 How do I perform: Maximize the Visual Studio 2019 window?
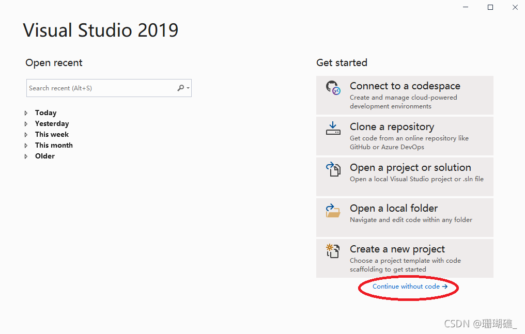[x=490, y=7]
